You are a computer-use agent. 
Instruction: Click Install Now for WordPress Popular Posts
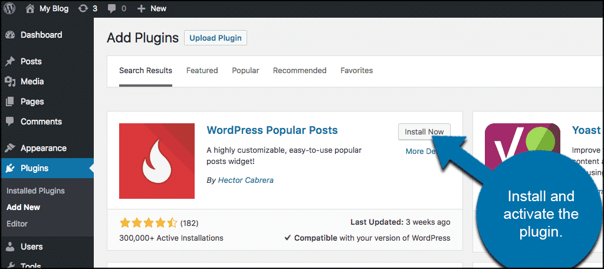424,132
